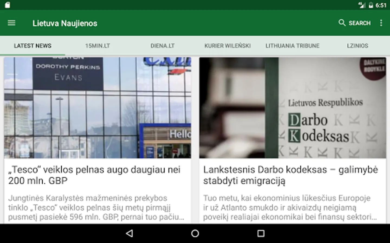Click the Darbo kodeksas summary text
The image size is (390, 243).
pos(290,207)
